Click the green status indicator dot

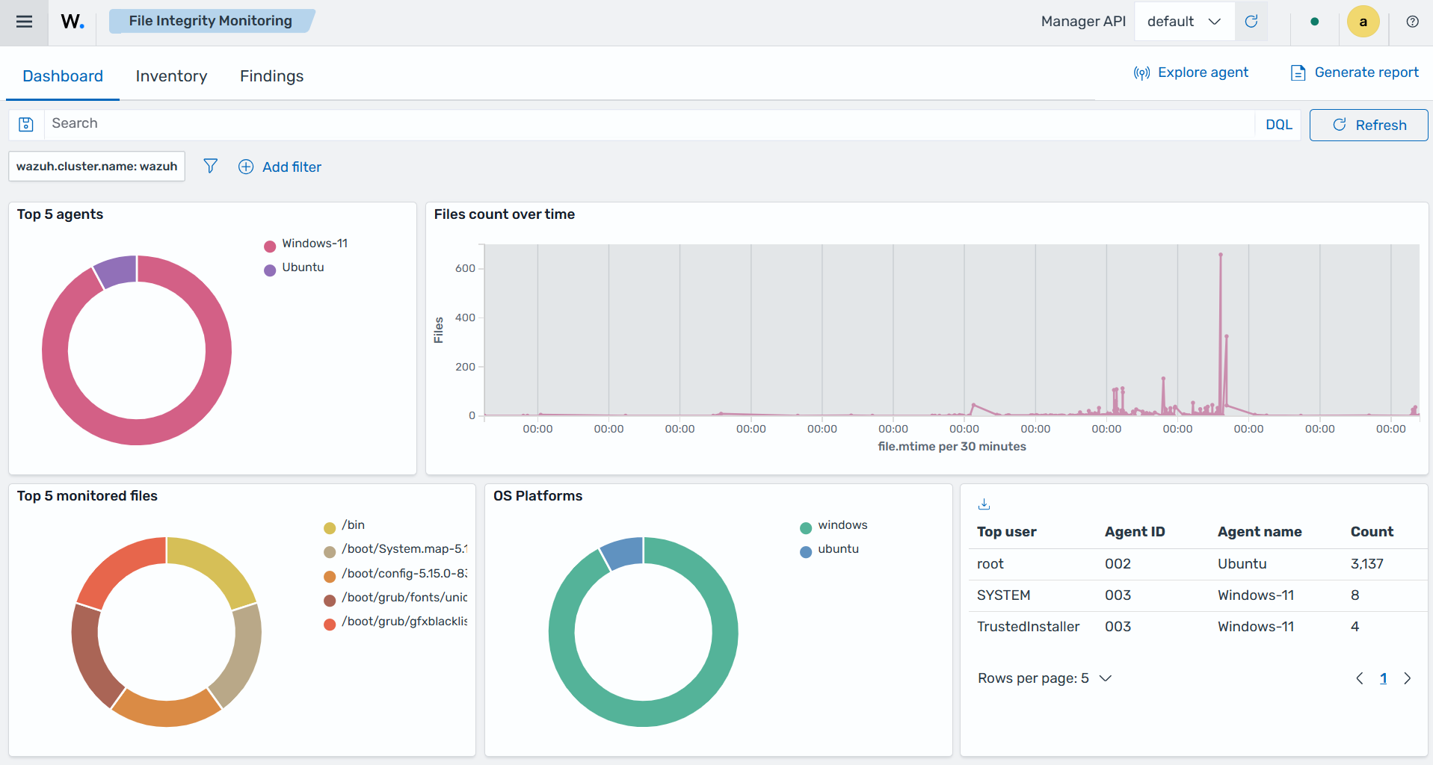click(1315, 22)
